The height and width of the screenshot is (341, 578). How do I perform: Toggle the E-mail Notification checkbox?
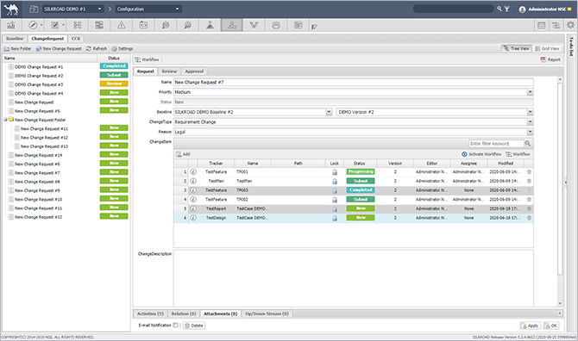coord(175,325)
